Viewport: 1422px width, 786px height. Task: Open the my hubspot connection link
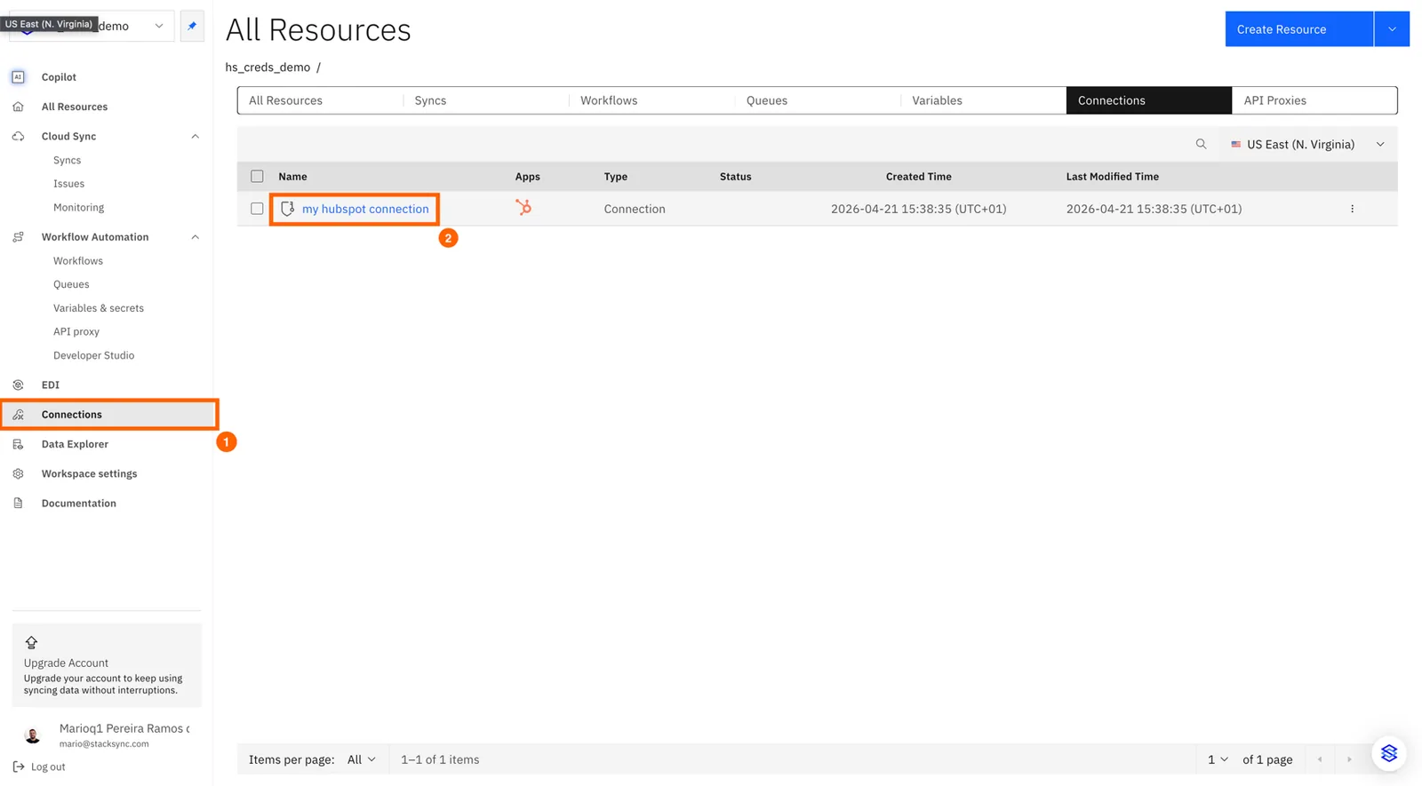tap(365, 209)
